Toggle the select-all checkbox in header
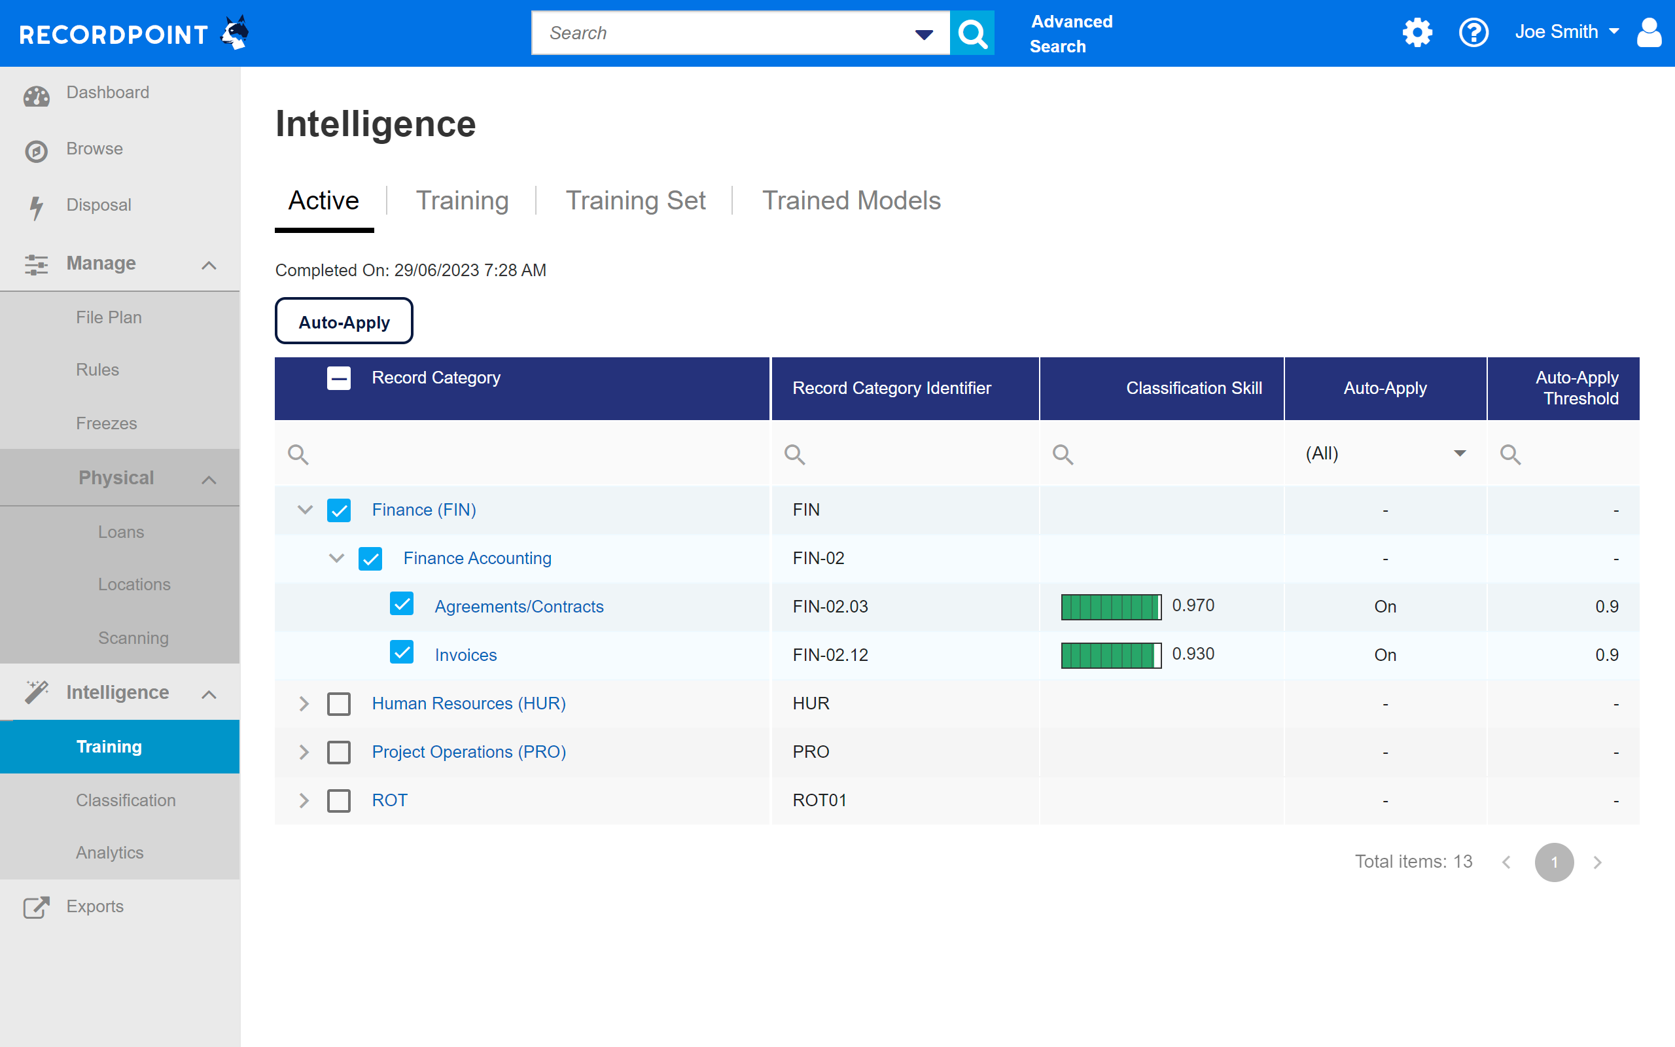This screenshot has height=1047, width=1675. [x=339, y=378]
